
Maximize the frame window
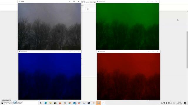pos(74,1)
